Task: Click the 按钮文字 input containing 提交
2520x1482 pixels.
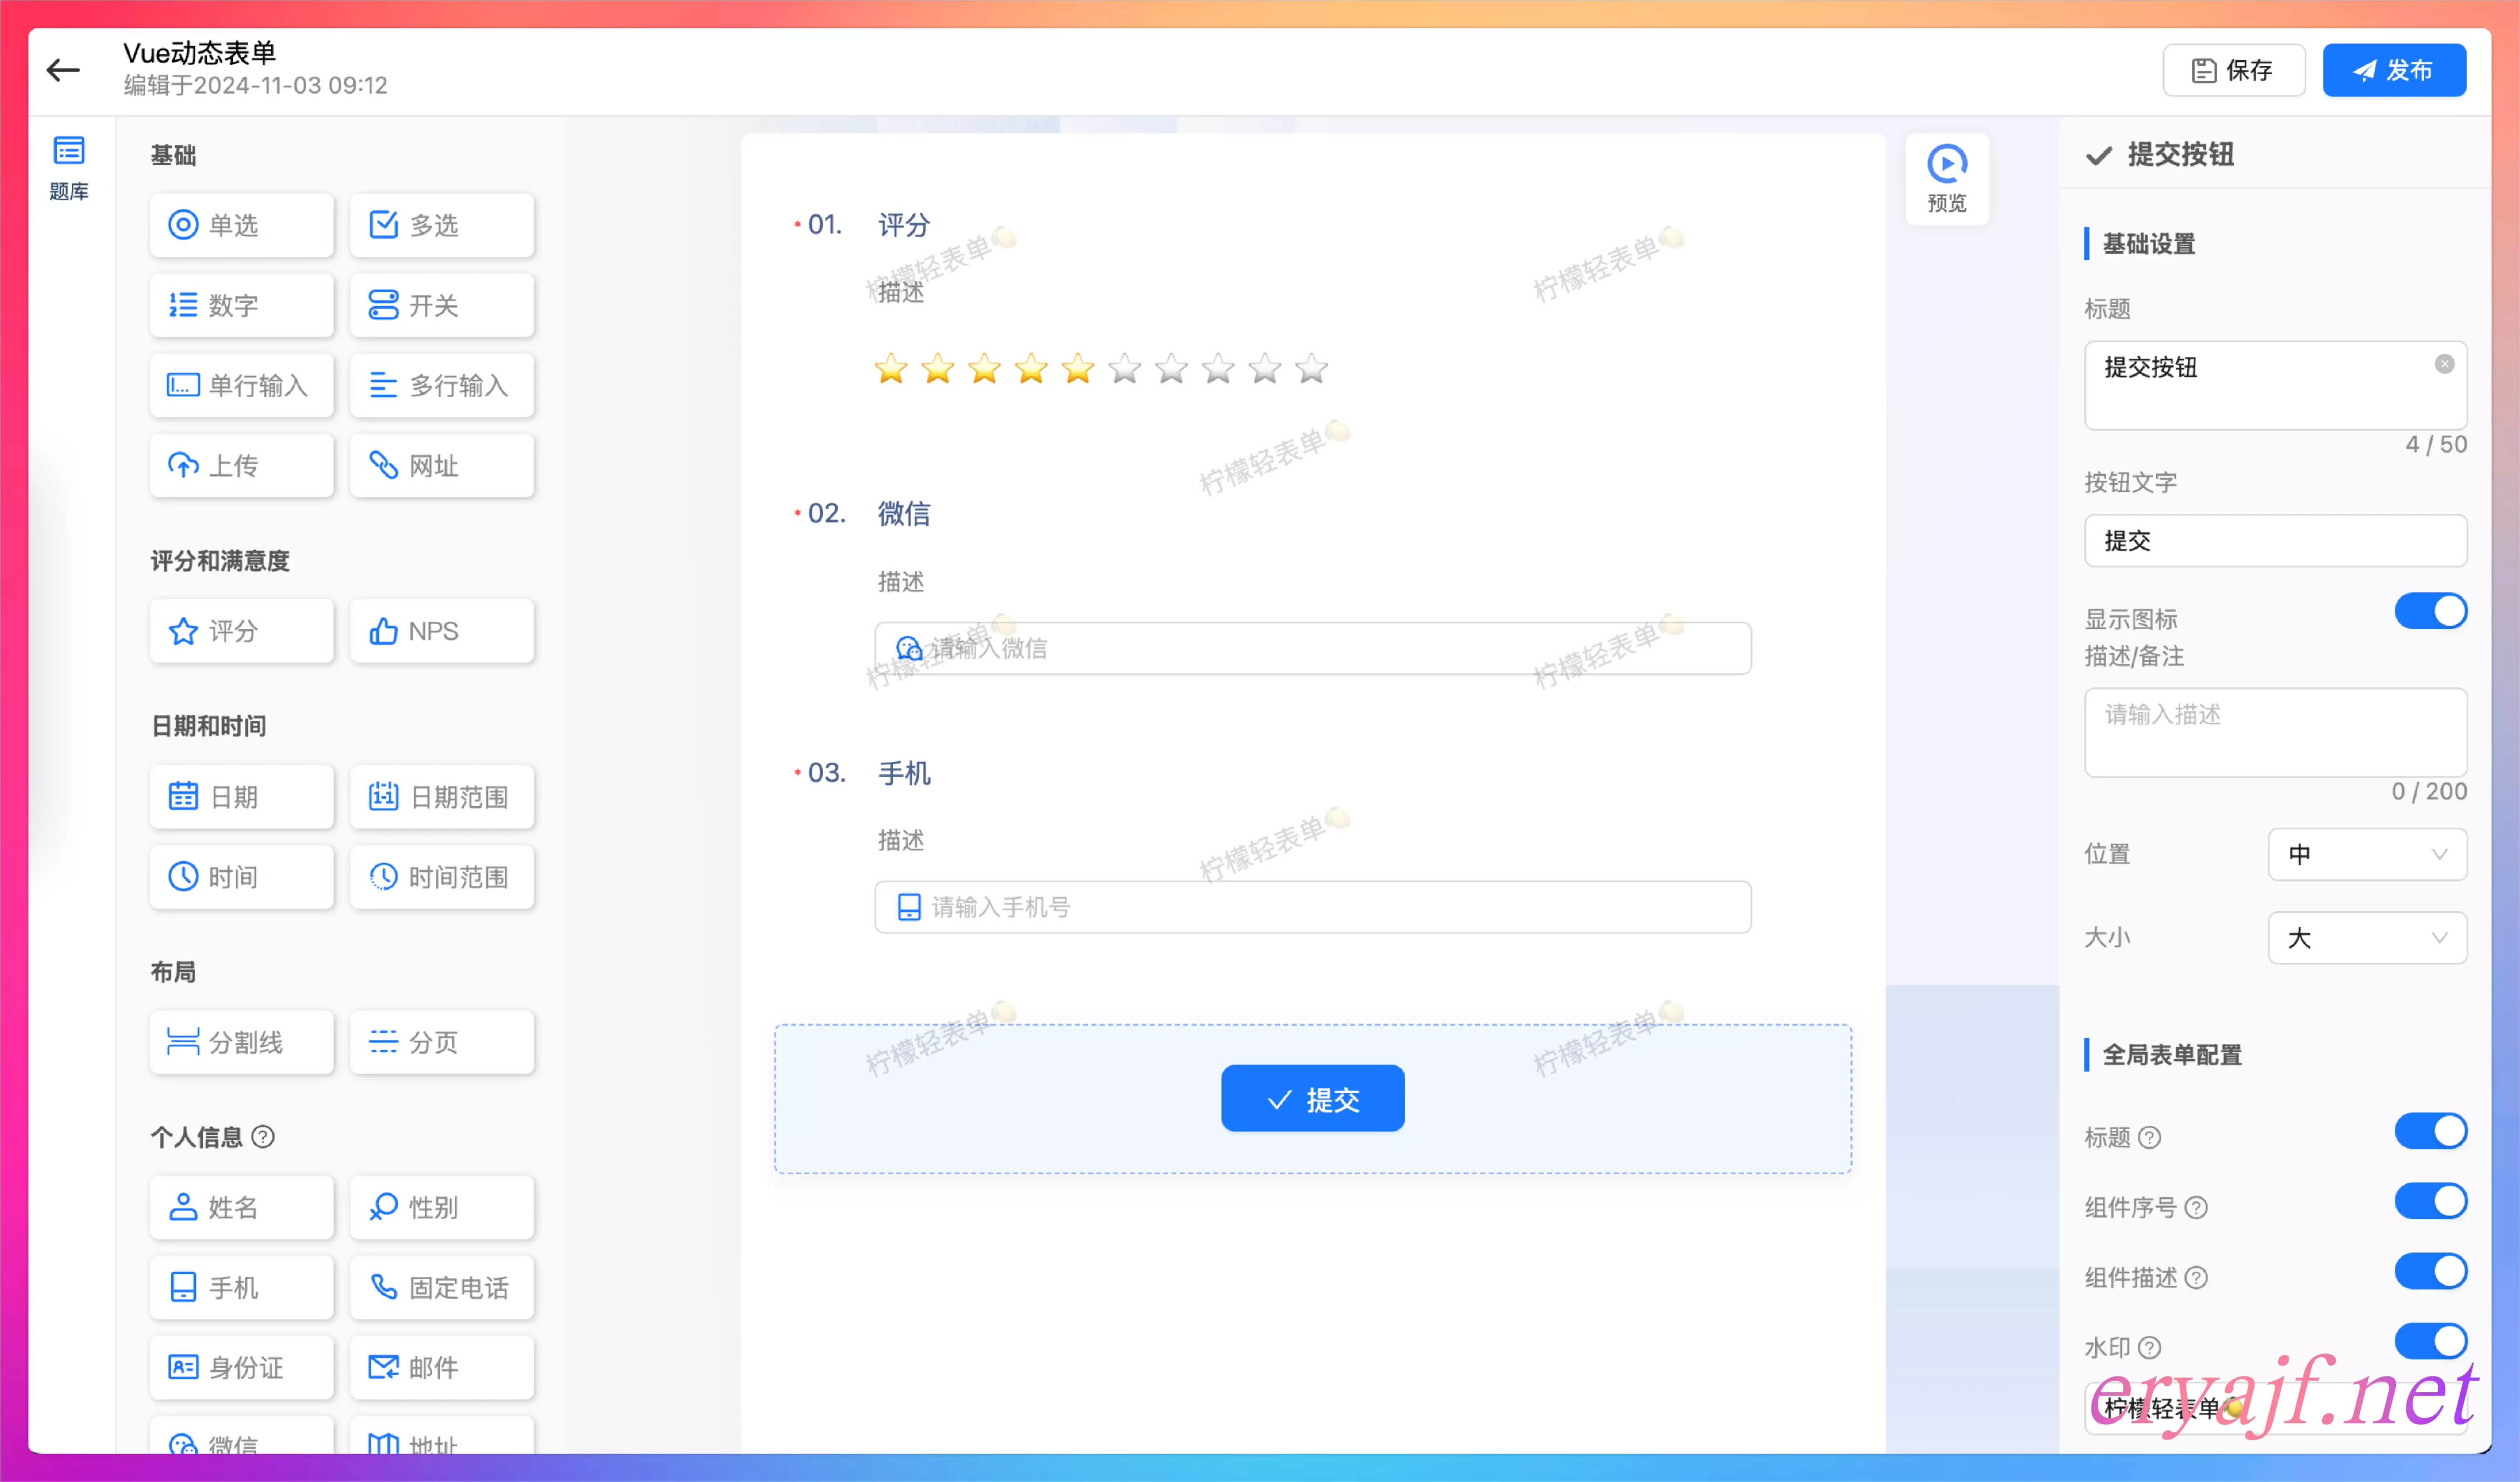Action: 2275,541
